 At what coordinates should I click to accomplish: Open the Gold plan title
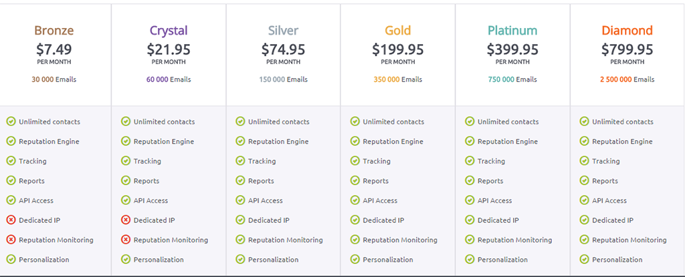point(398,31)
